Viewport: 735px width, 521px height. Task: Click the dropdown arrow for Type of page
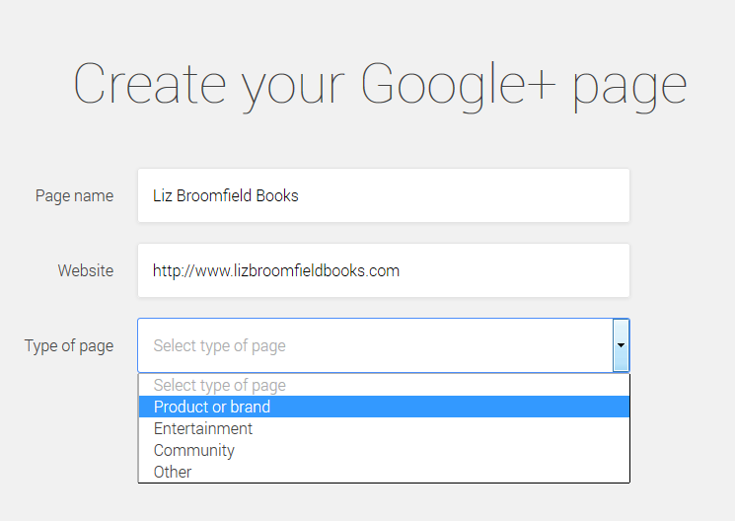(621, 345)
